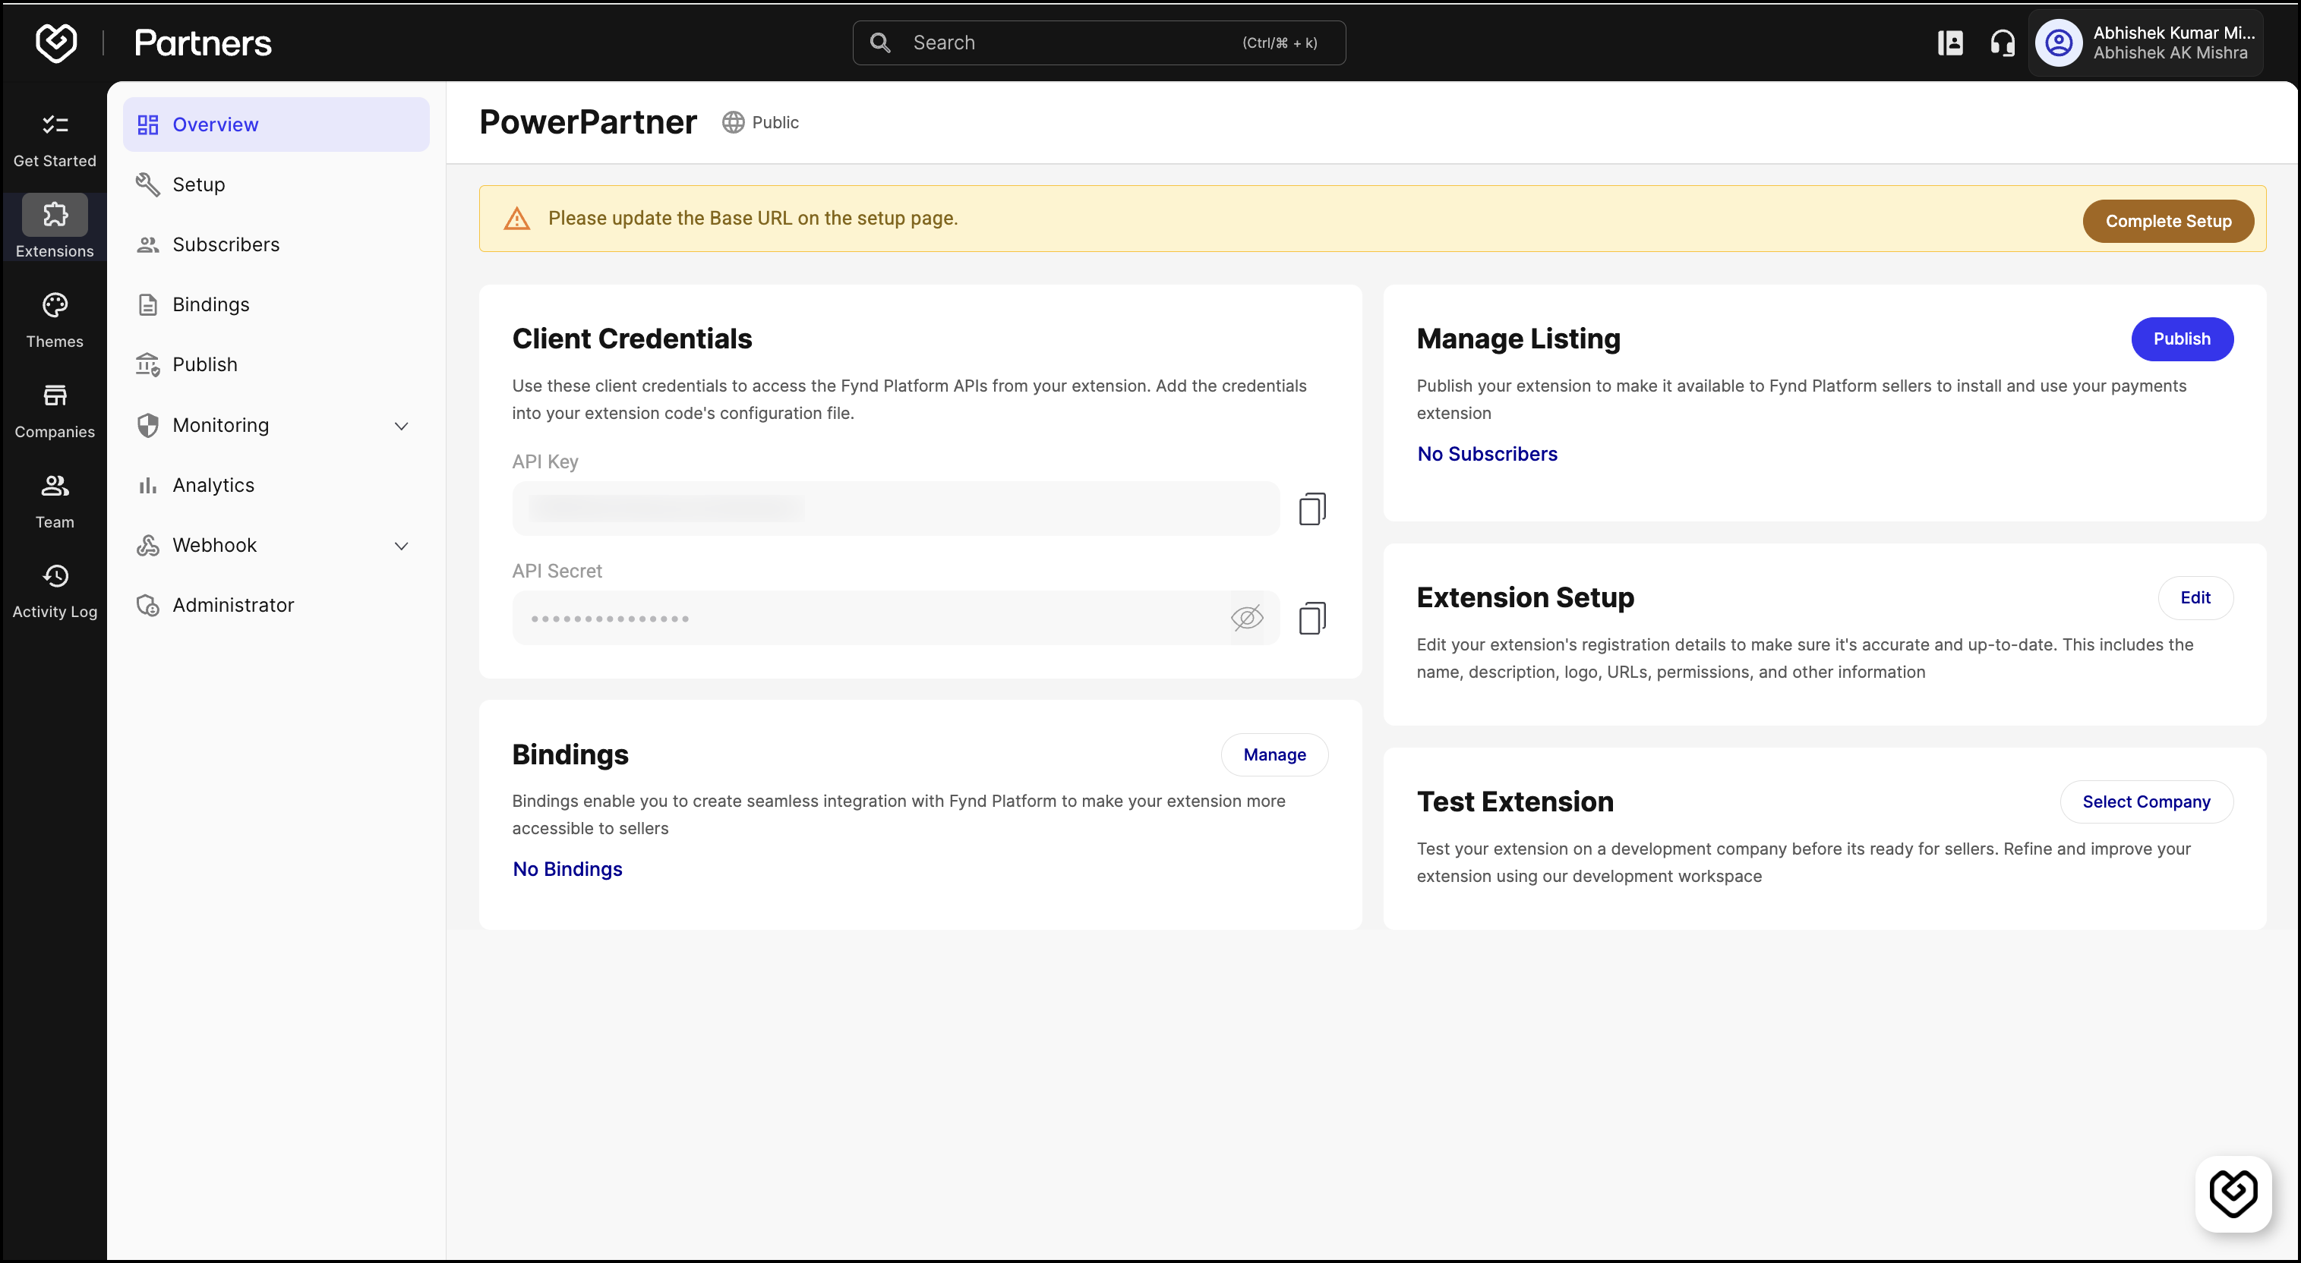
Task: Open the Monitoring menu item
Action: click(x=276, y=425)
